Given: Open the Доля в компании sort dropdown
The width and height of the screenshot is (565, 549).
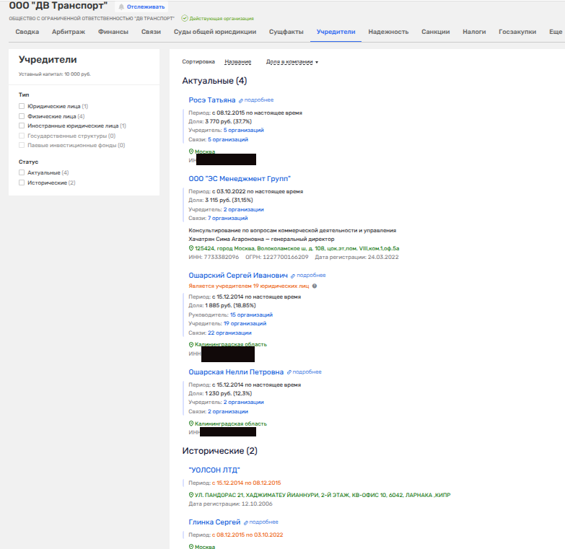Looking at the screenshot, I should click(x=292, y=62).
